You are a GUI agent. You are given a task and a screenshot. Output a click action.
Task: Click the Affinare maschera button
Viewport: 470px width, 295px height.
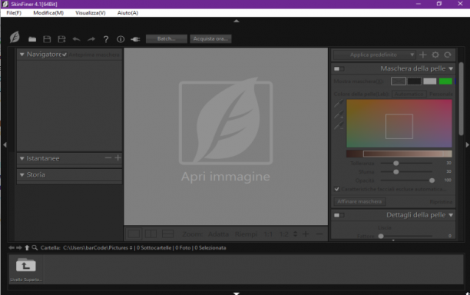tap(359, 201)
